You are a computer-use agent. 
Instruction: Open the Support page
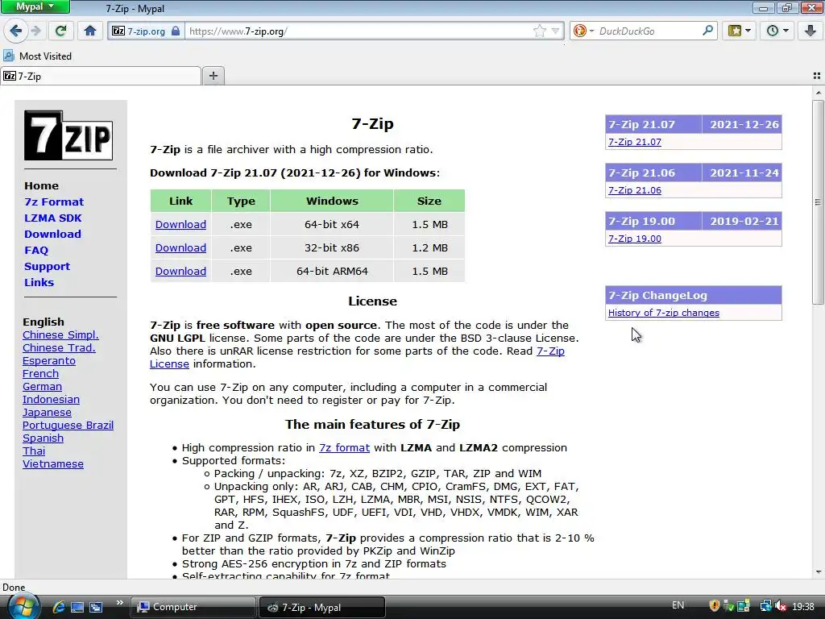[x=47, y=266]
